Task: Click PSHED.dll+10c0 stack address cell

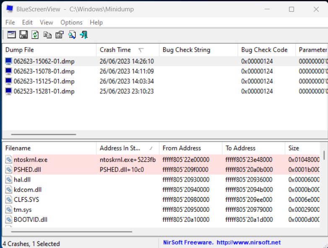Action: [122, 169]
